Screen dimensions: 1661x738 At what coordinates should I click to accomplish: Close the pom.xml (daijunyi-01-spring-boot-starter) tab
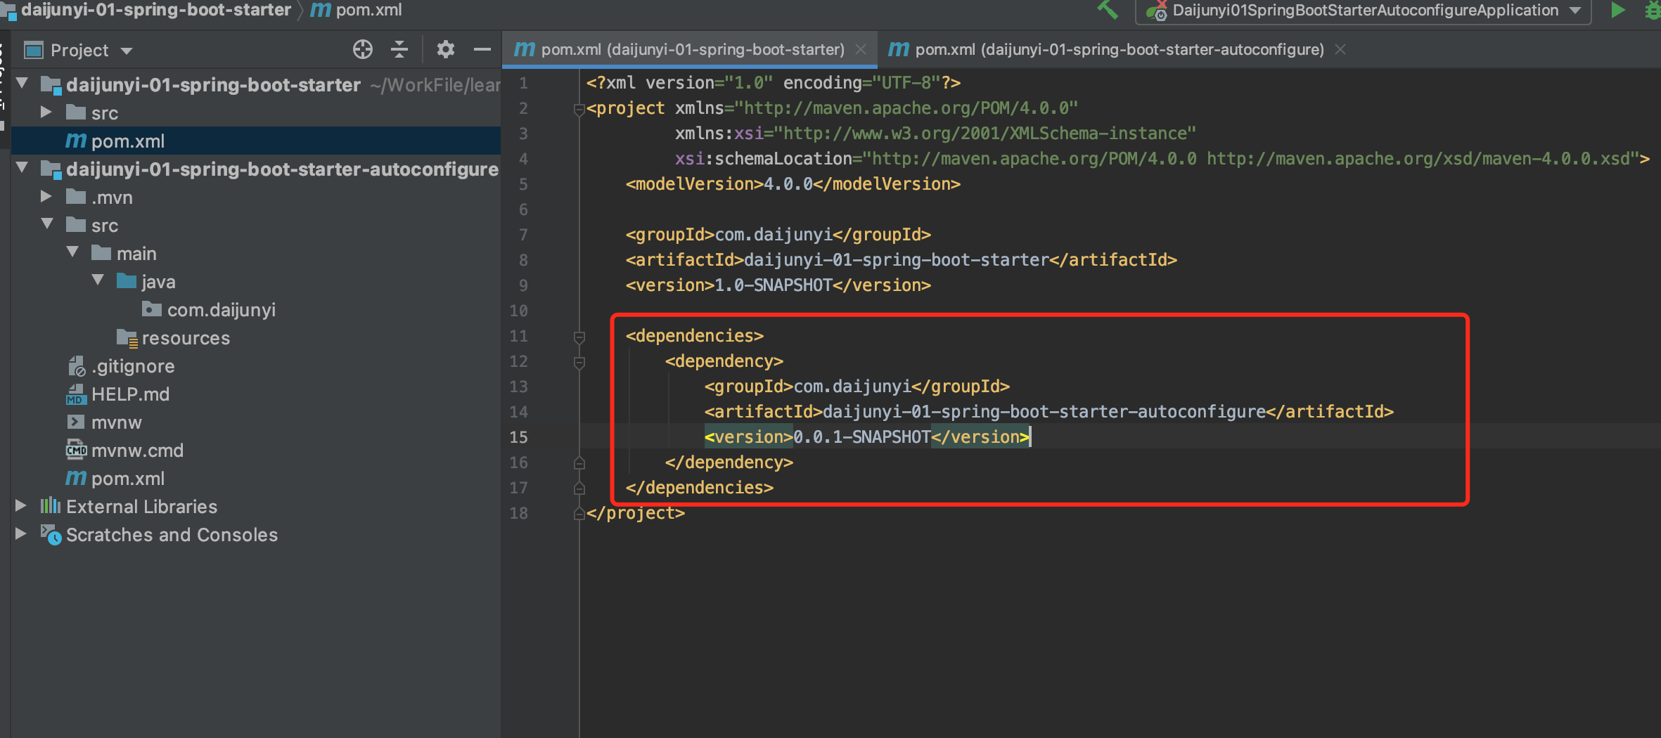pyautogui.click(x=860, y=49)
